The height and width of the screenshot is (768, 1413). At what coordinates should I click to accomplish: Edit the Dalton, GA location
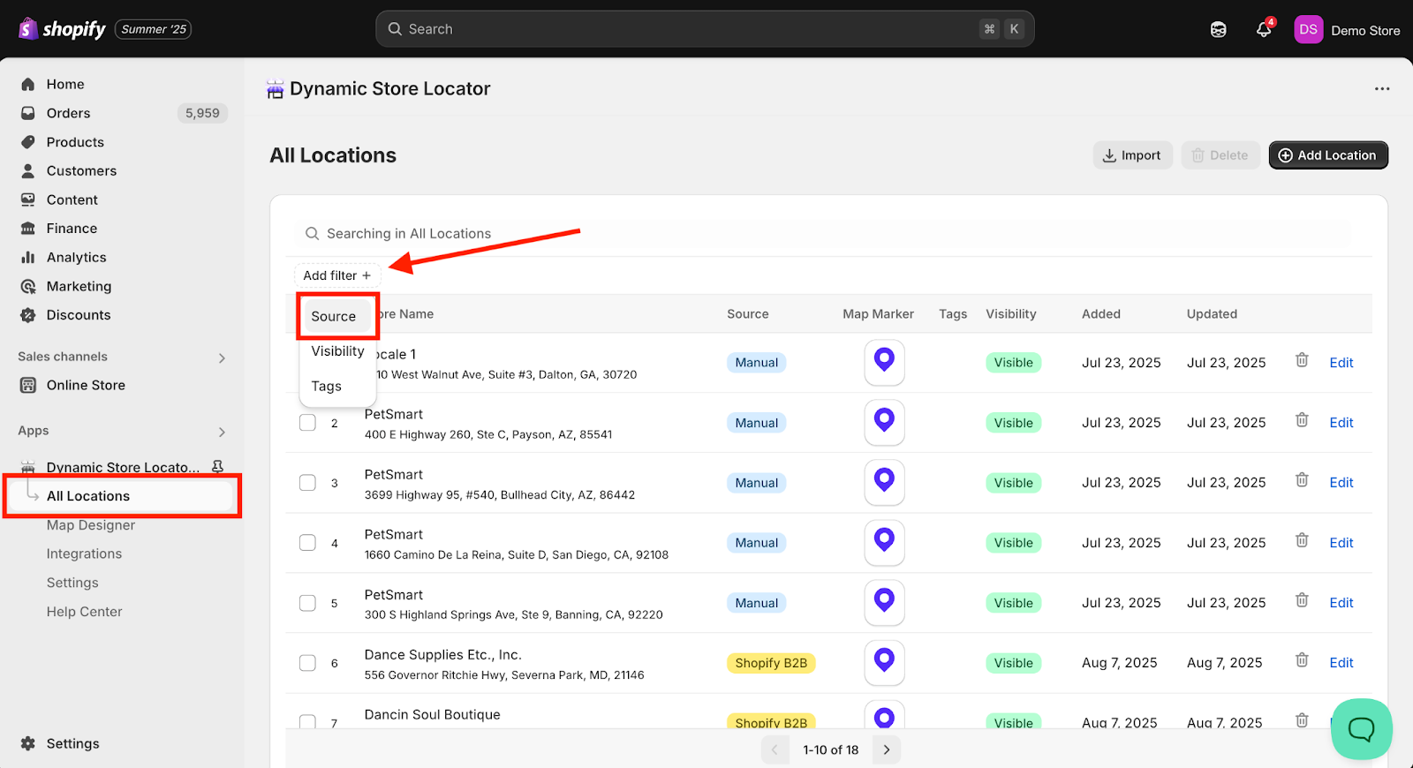1341,363
